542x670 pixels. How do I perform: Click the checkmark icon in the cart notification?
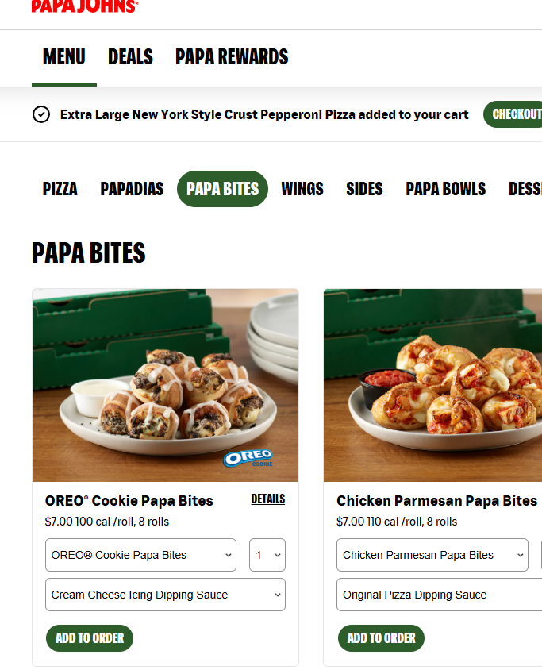pyautogui.click(x=41, y=114)
